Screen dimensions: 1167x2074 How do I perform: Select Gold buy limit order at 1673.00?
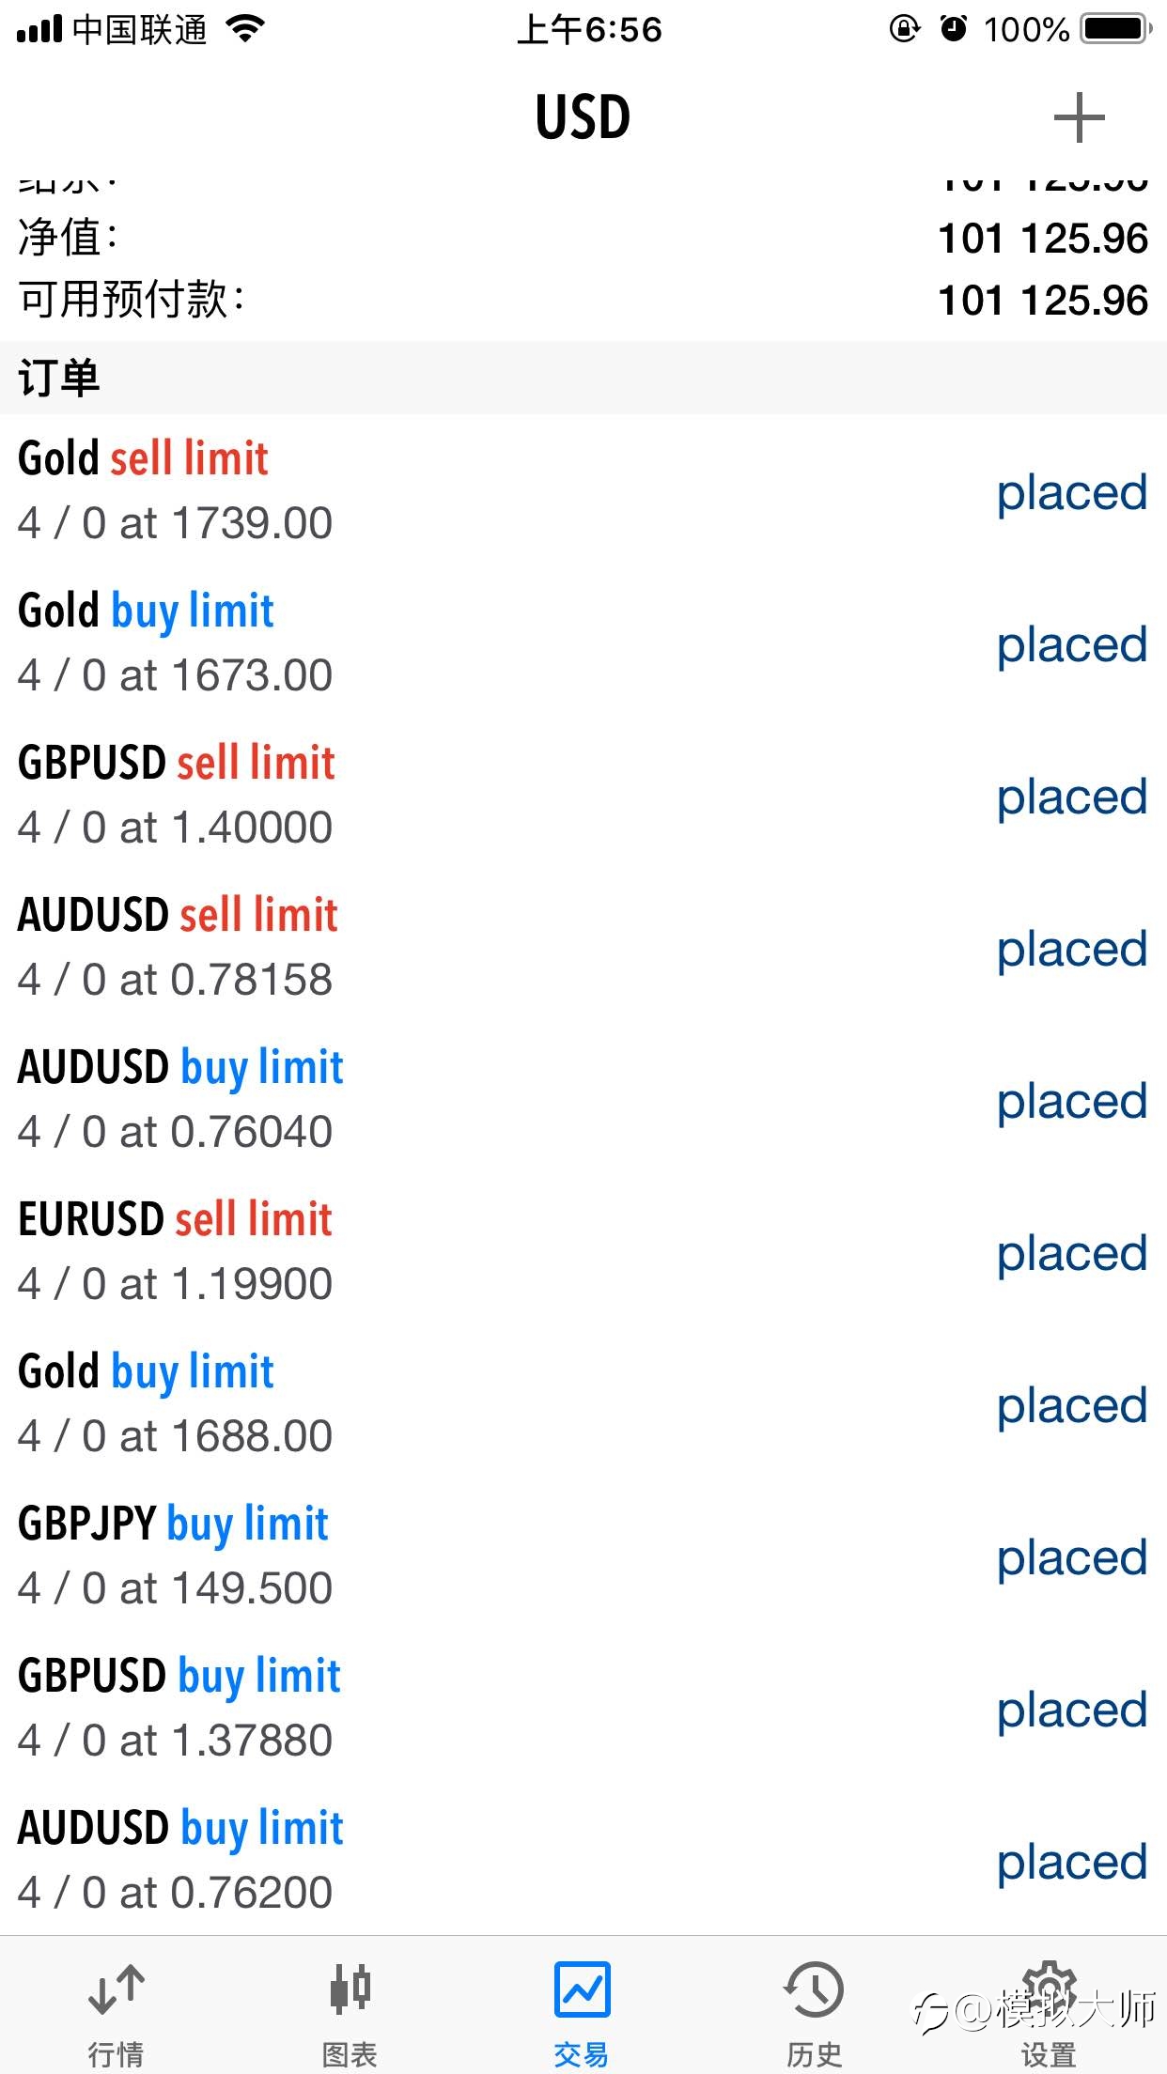point(583,642)
